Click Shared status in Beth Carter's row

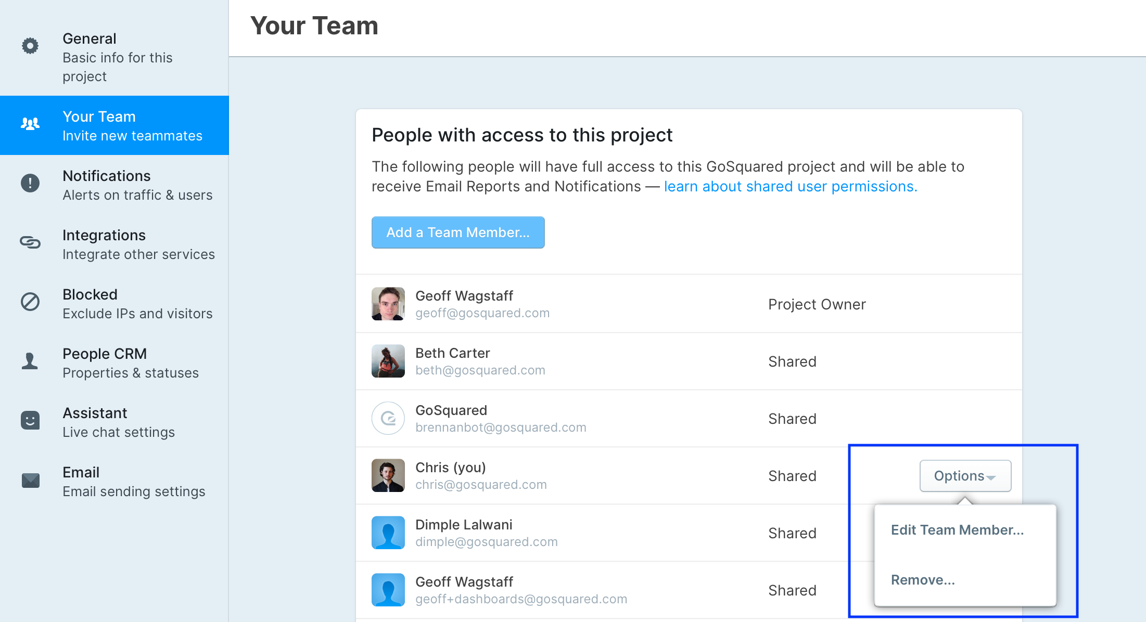[792, 361]
